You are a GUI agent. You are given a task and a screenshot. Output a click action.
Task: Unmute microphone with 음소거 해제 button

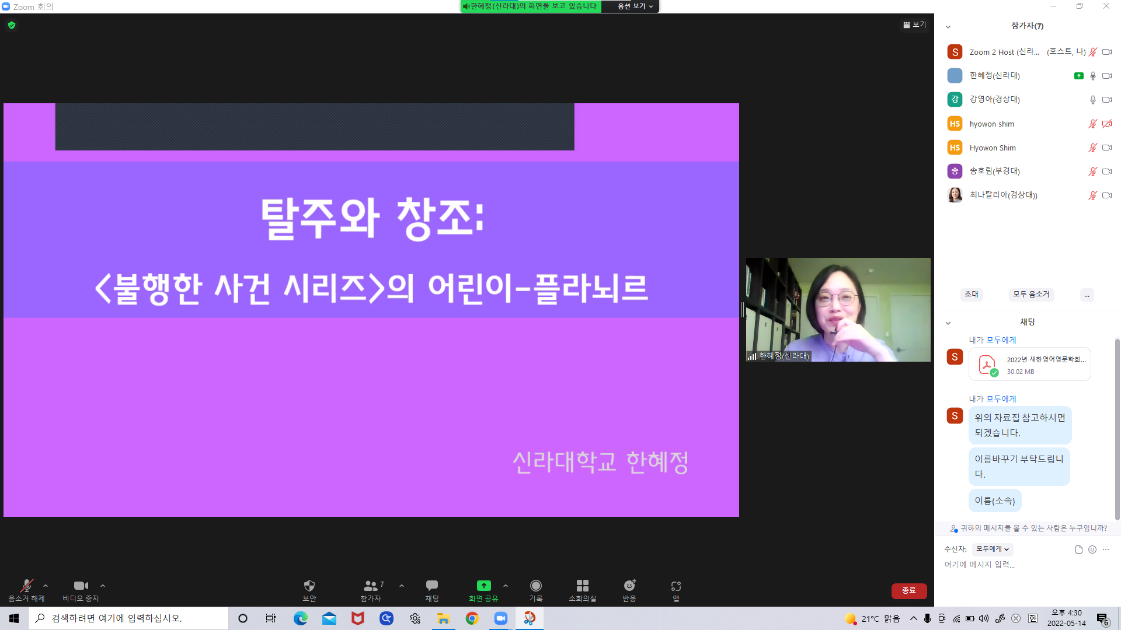tap(26, 590)
